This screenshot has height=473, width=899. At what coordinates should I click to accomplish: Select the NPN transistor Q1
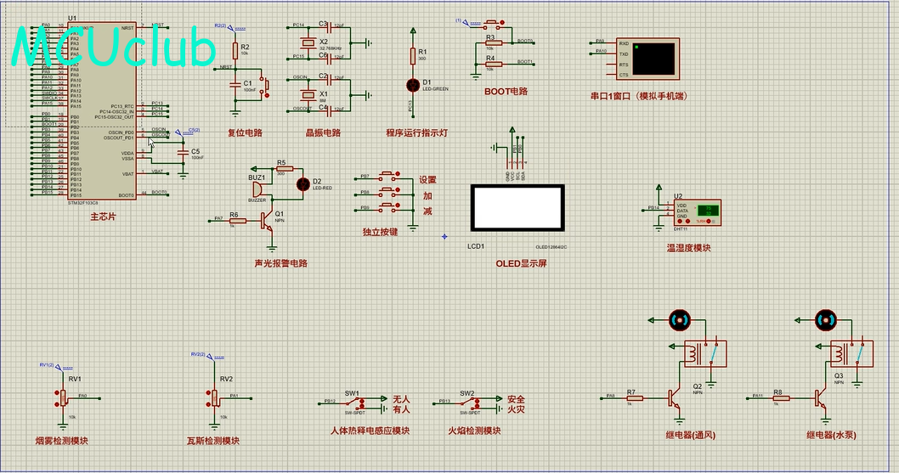coord(267,221)
